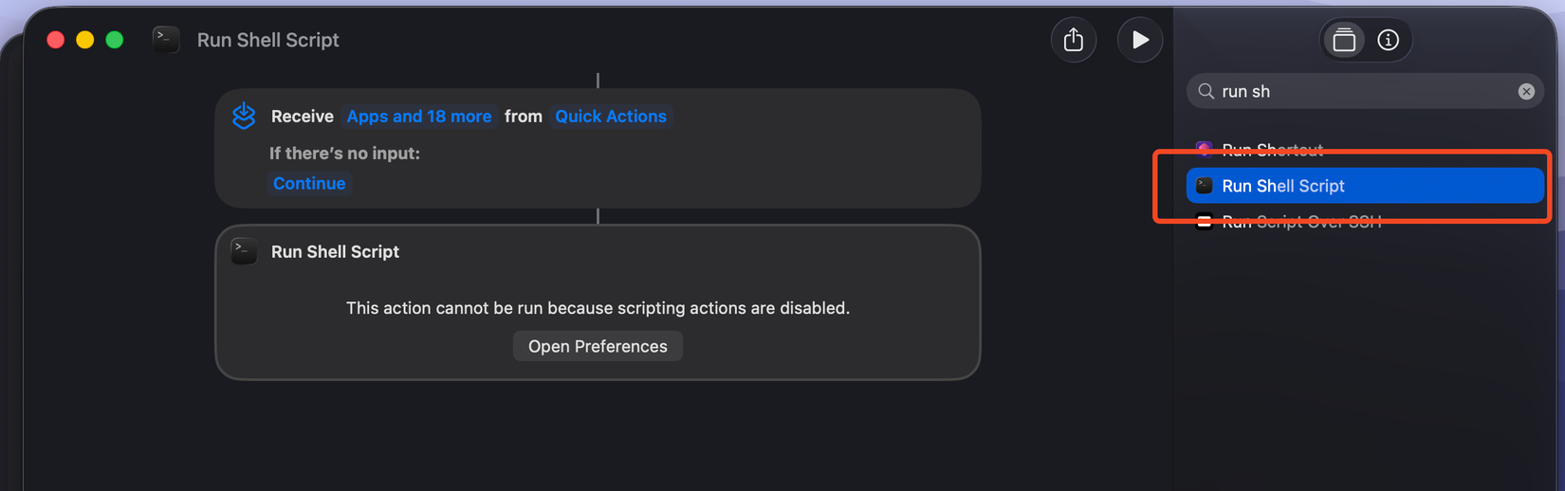Click the terminal icon on the action card

[x=244, y=251]
